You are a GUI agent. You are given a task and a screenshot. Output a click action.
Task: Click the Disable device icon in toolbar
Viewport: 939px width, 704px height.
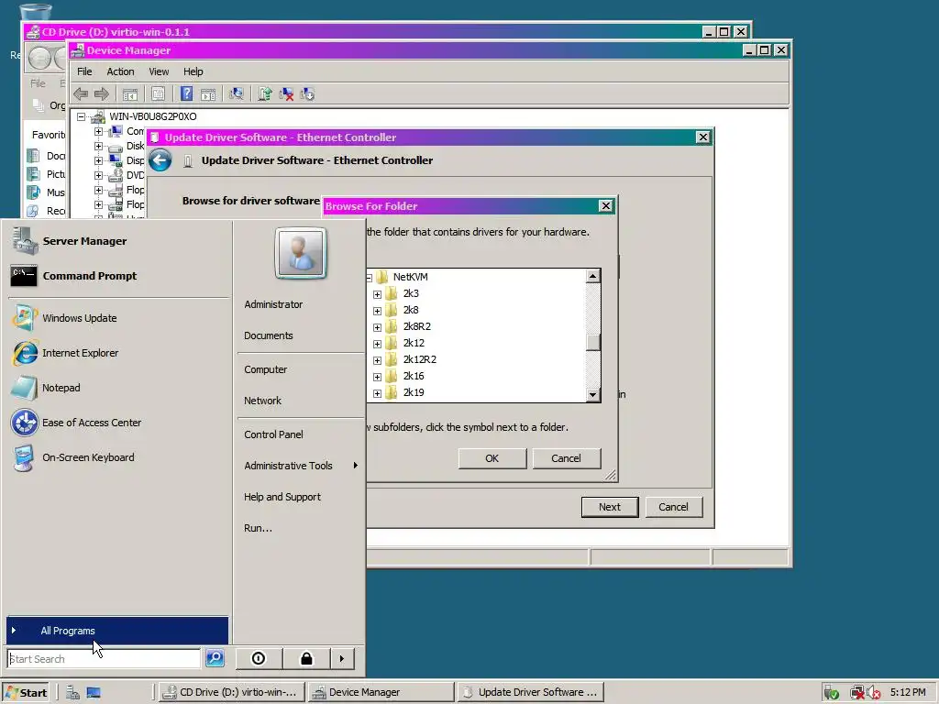[307, 94]
